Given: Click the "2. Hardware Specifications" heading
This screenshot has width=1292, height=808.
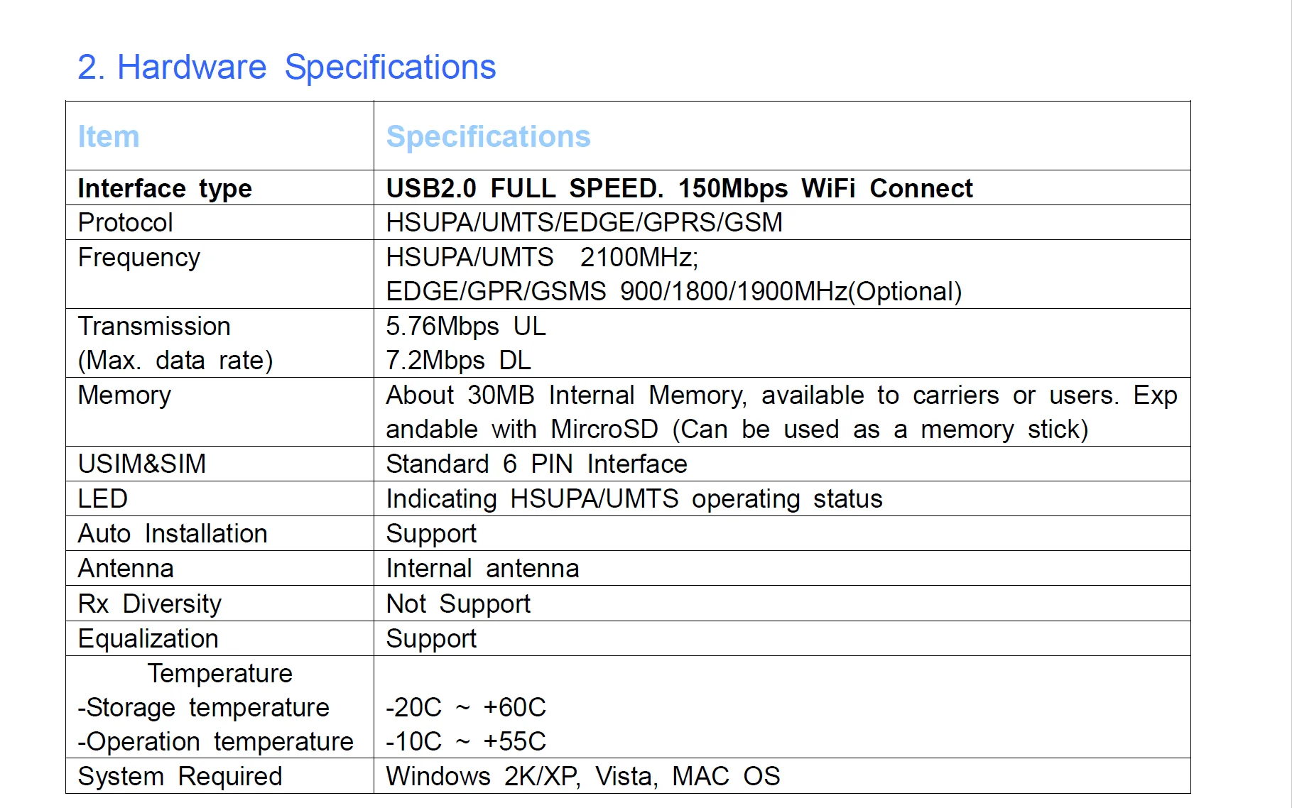Looking at the screenshot, I should pyautogui.click(x=286, y=67).
